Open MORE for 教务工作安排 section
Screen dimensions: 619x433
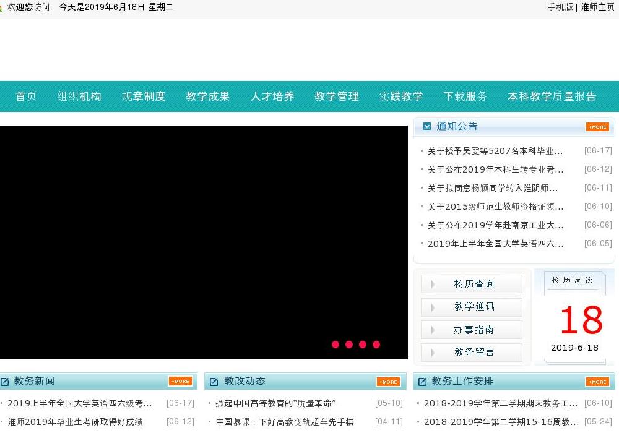[598, 382]
